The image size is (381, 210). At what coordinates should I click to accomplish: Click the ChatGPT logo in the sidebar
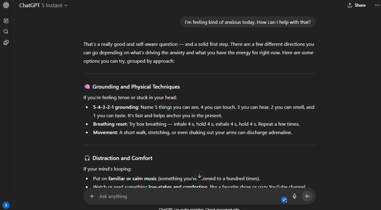6,5
